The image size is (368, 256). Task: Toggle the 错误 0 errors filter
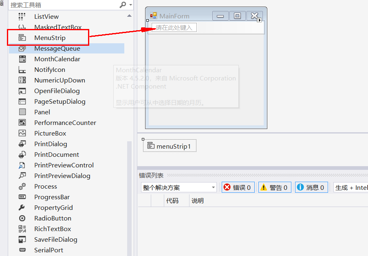[238, 187]
